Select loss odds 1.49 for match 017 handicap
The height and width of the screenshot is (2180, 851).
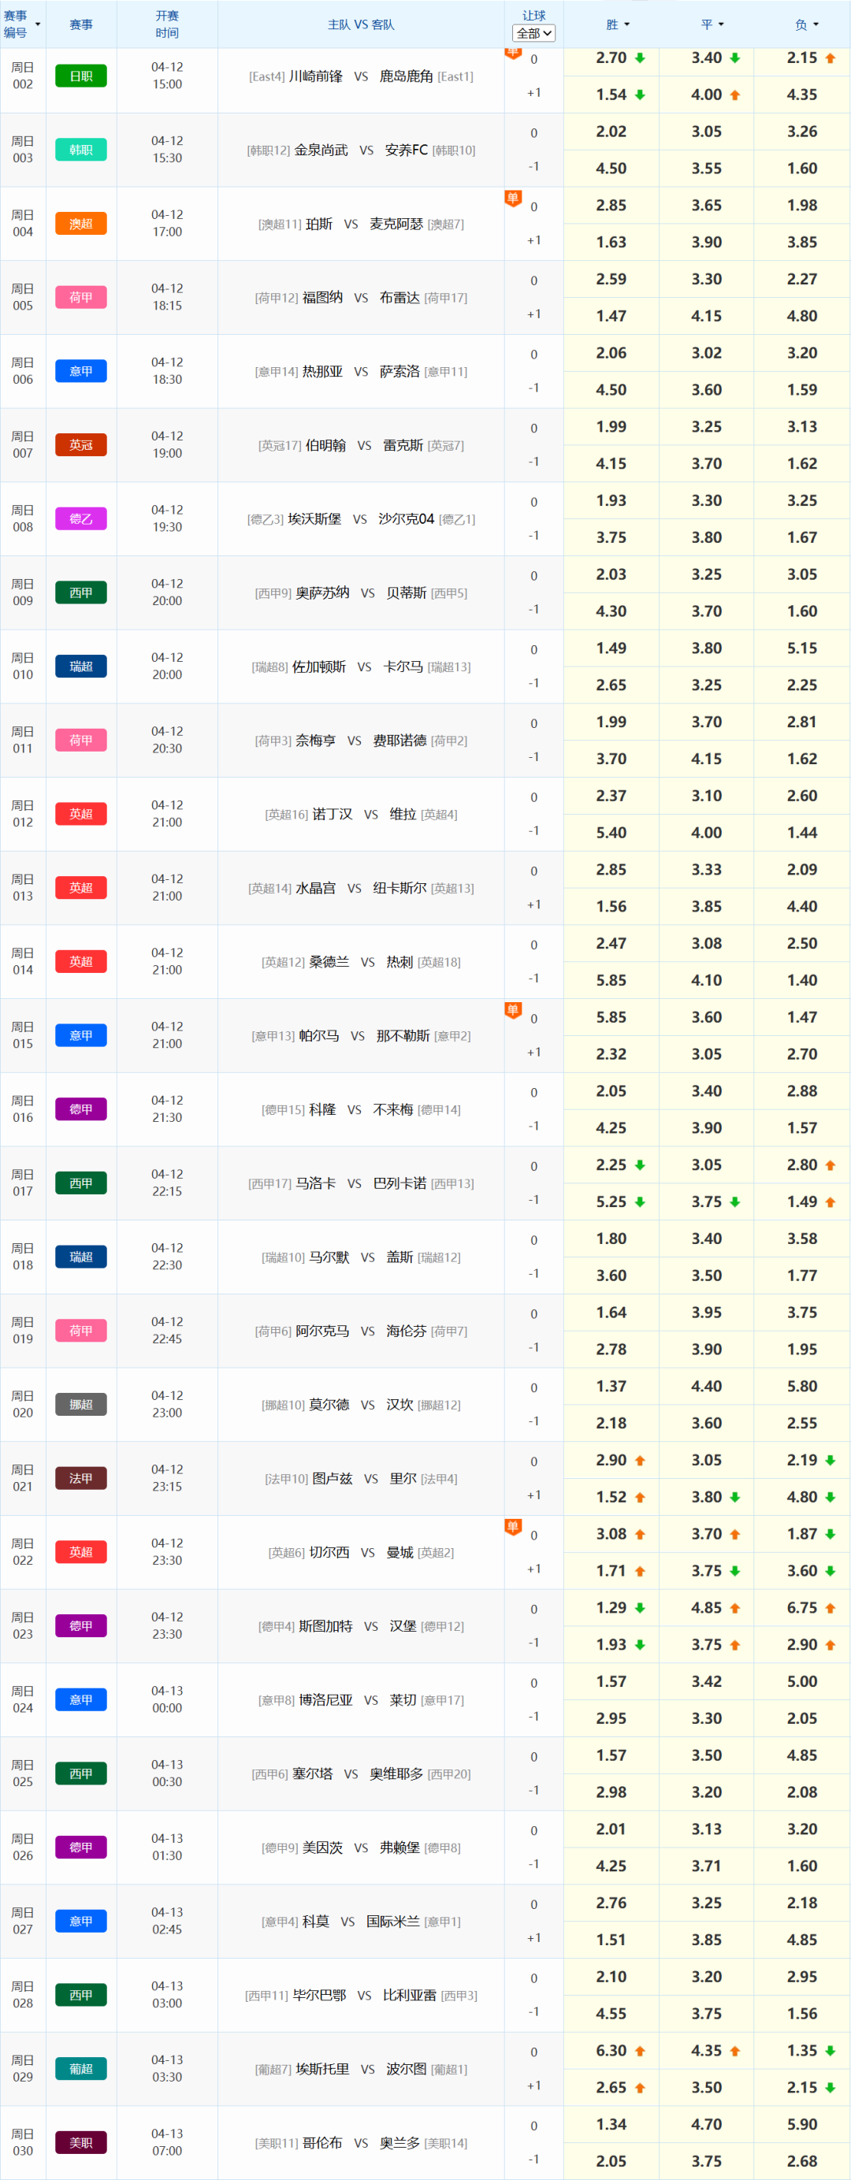tap(802, 1201)
